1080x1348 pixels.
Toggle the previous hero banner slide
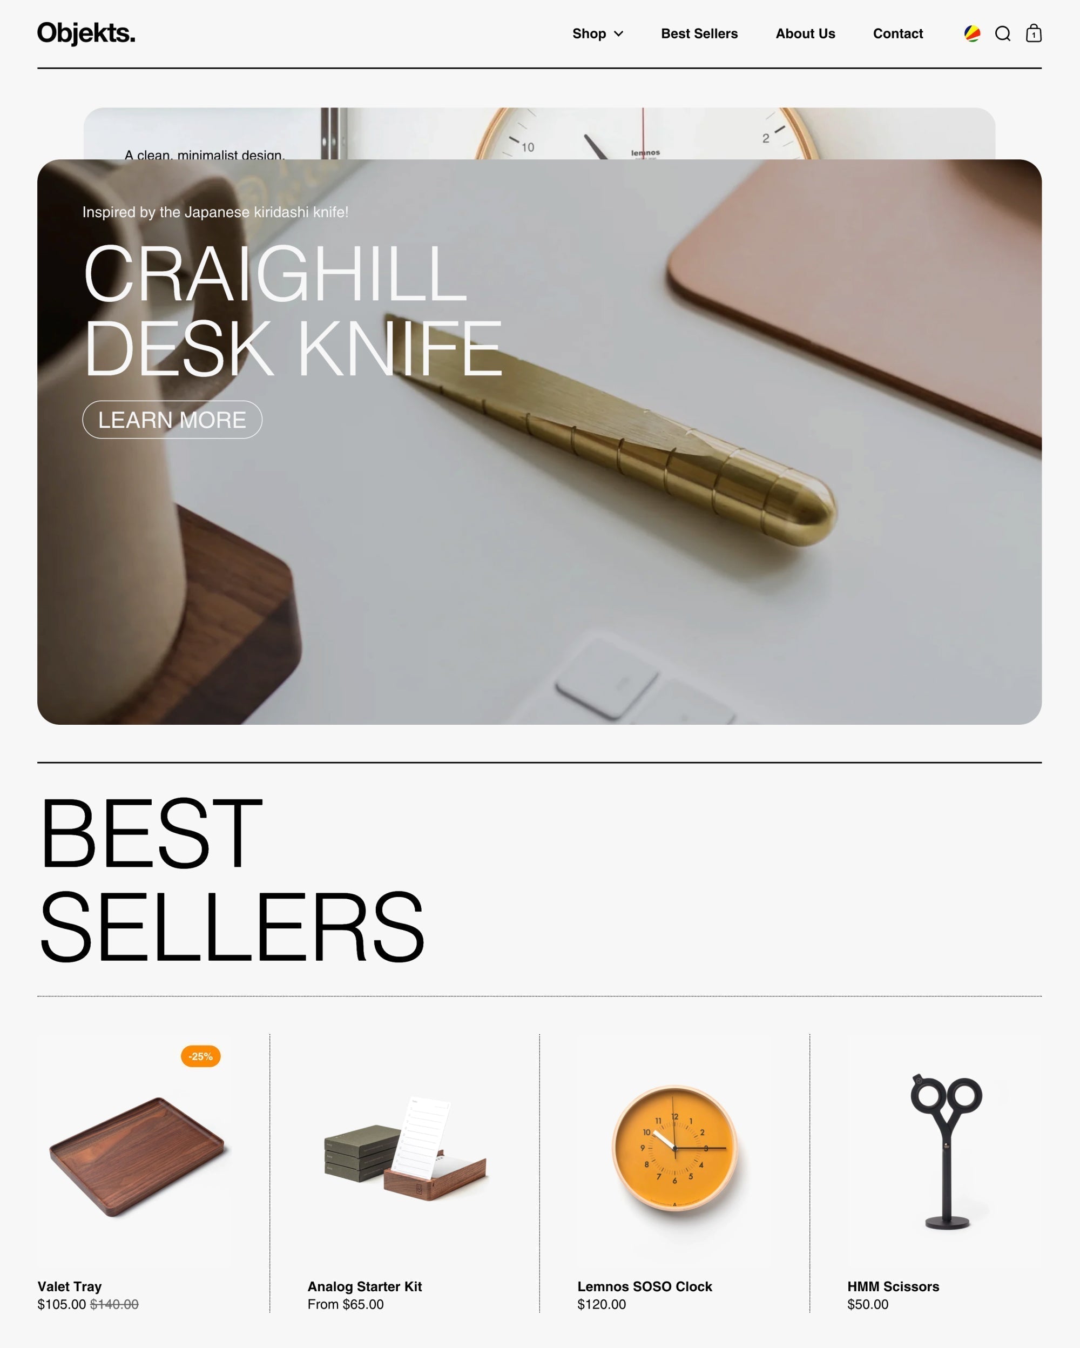point(540,133)
